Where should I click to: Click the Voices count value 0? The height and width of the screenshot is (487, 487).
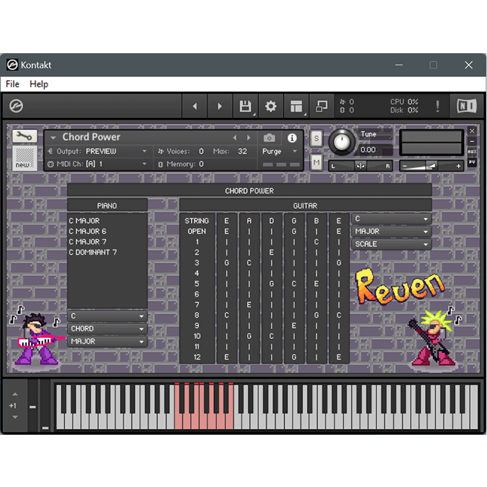pyautogui.click(x=201, y=151)
